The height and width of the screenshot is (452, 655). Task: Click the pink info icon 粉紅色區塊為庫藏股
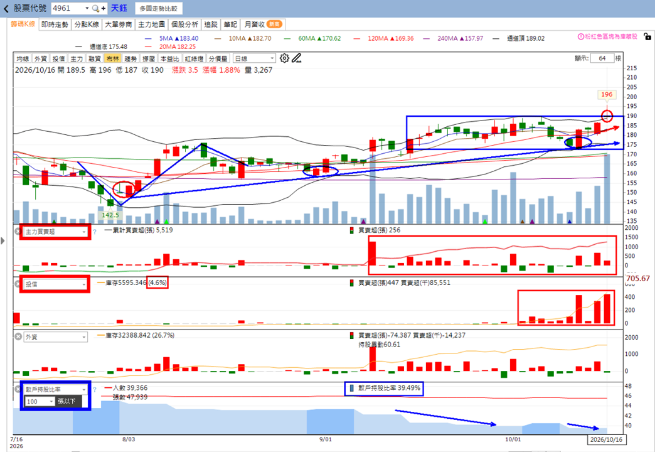(x=580, y=37)
